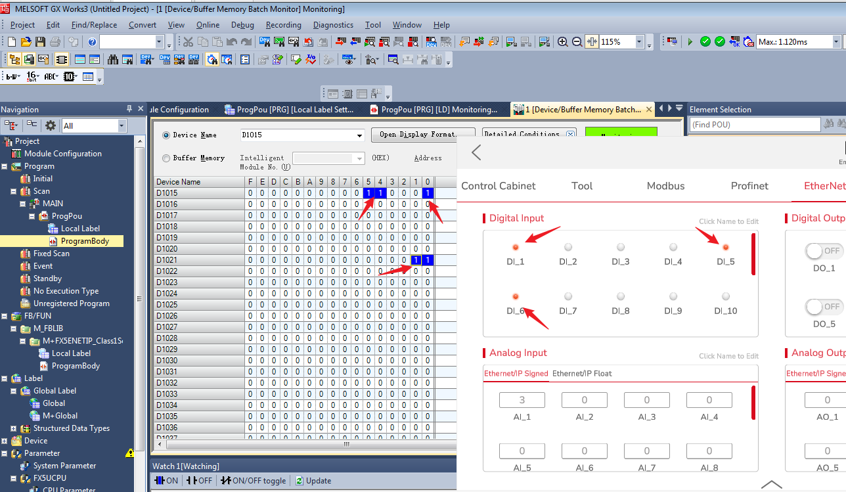Open an existing project with folder icon
This screenshot has width=846, height=492.
26,42
